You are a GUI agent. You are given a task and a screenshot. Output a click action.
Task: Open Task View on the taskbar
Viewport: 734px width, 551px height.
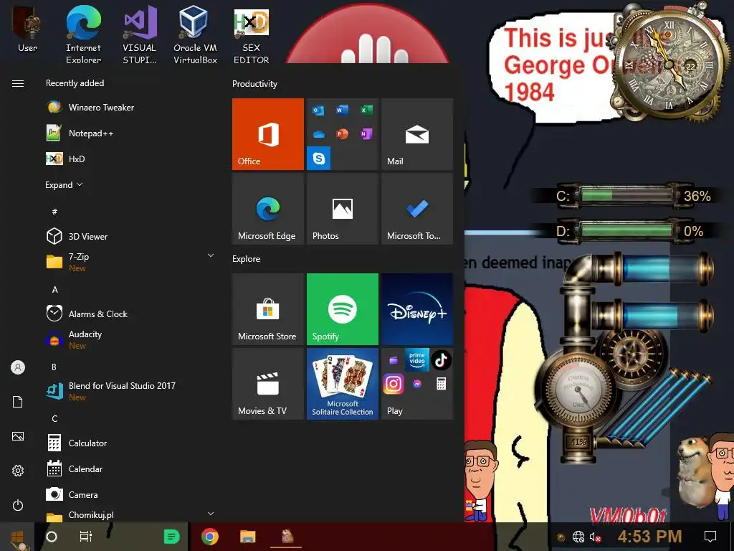coord(86,537)
